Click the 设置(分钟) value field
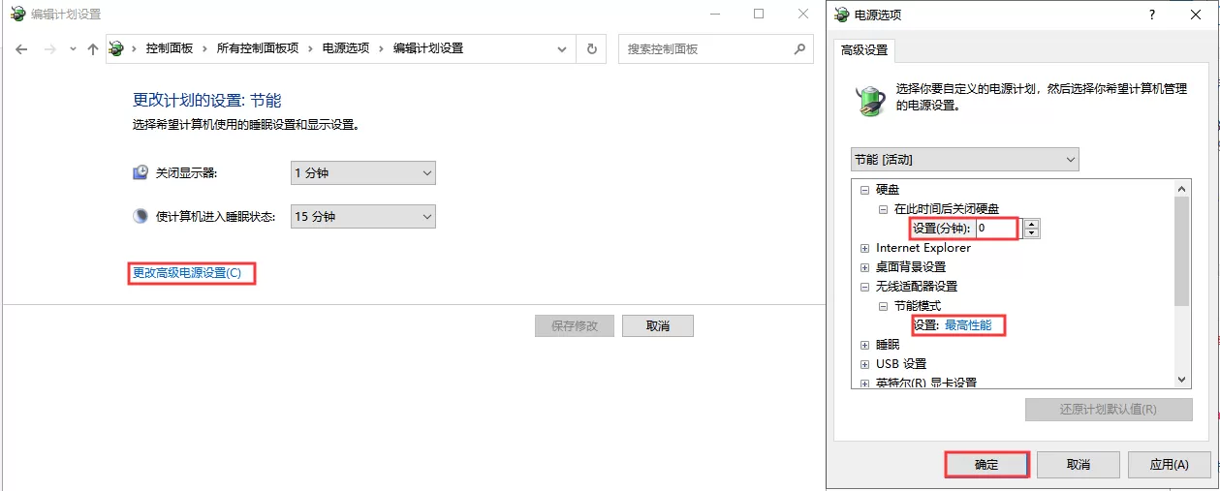Viewport: 1220px width, 491px height. (x=997, y=229)
